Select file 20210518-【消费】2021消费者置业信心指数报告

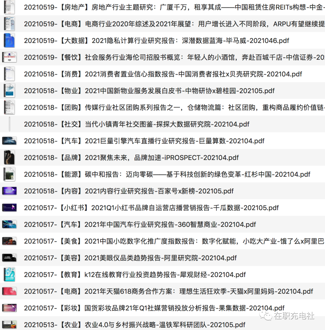[162, 74]
